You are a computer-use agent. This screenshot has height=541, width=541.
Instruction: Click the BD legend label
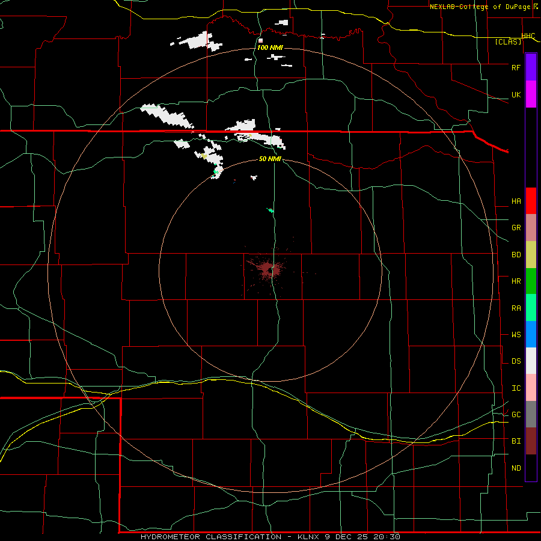coord(516,254)
